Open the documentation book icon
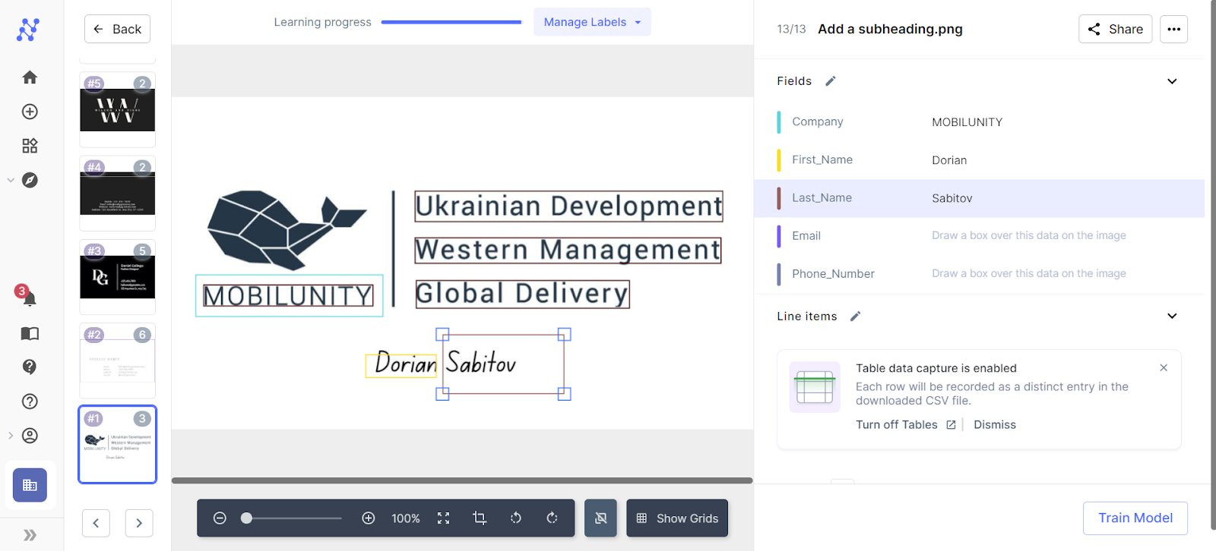Screen dimensions: 1216x551 pyautogui.click(x=30, y=333)
